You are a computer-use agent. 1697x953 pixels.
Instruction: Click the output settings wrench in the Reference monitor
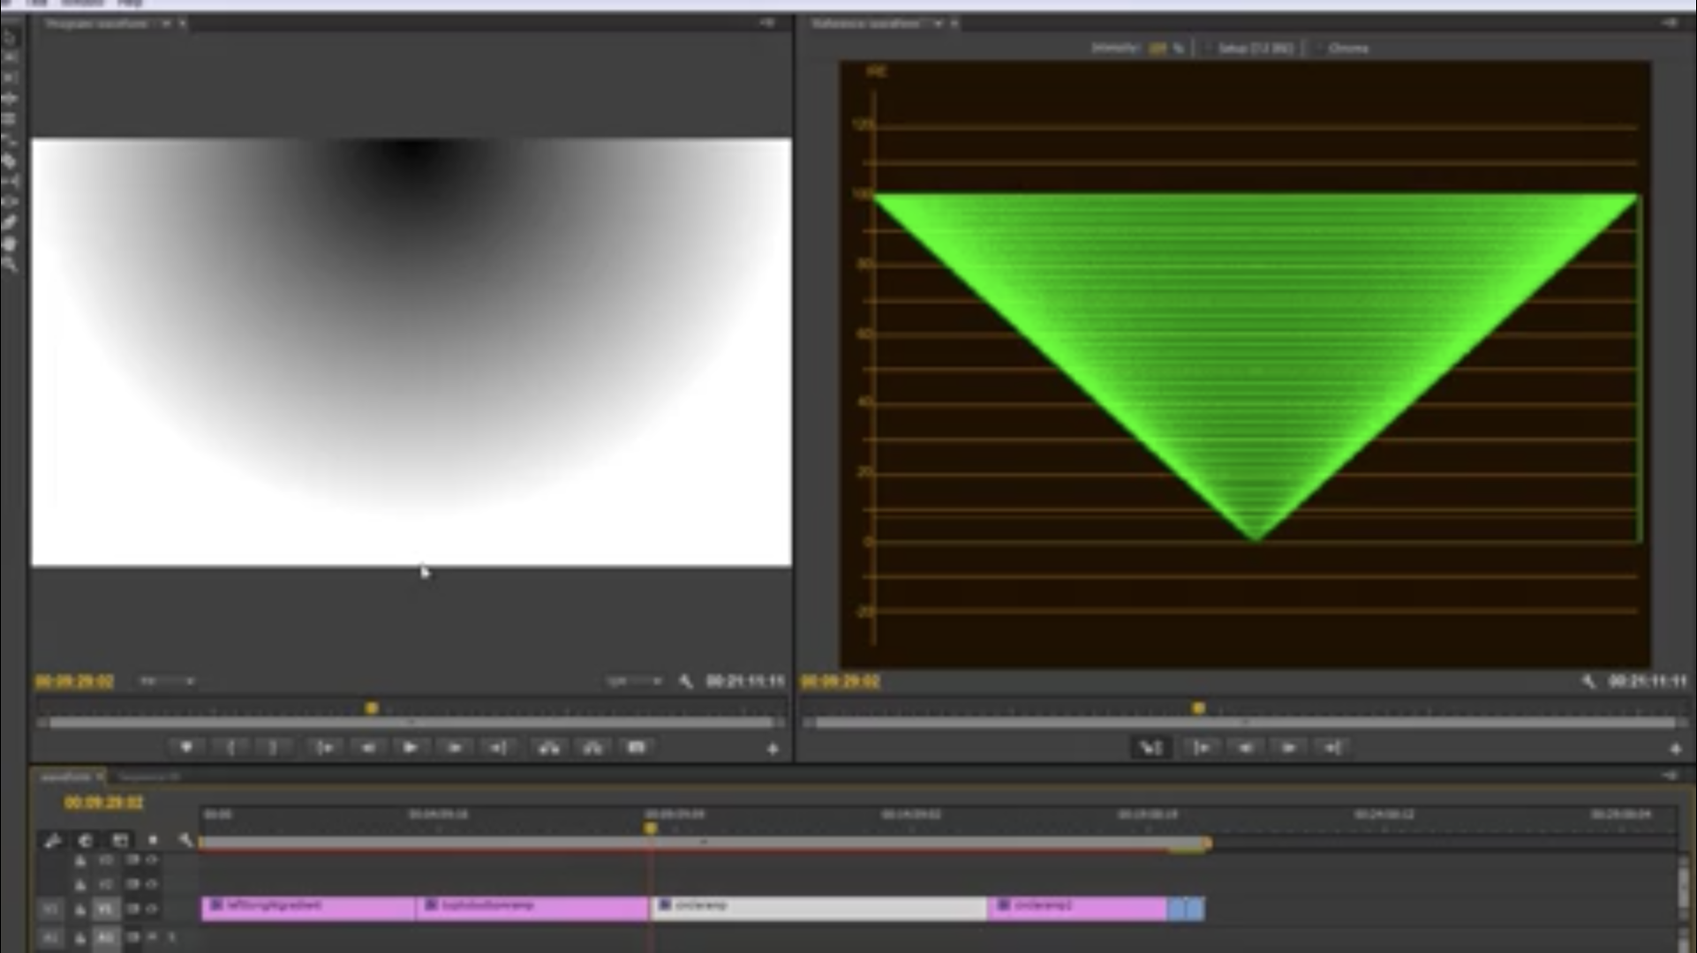click(x=1589, y=680)
